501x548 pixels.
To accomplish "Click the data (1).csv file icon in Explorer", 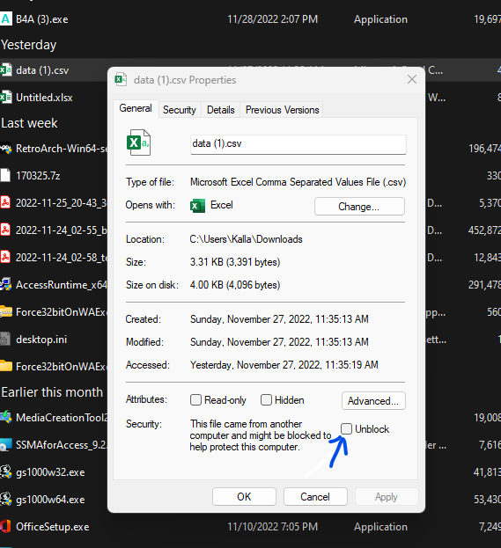I will point(5,70).
